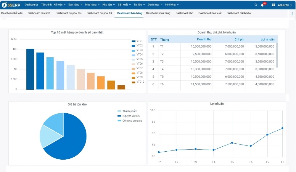Viewport: 296px width, 172px height.
Task: Click the 3SERP logo icon
Action: pyautogui.click(x=4, y=5)
